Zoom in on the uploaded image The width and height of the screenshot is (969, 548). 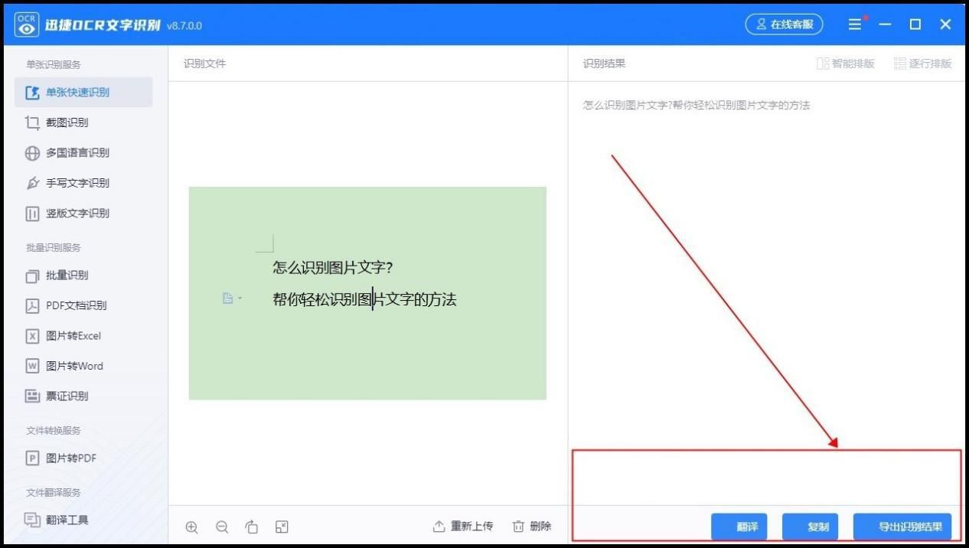192,527
